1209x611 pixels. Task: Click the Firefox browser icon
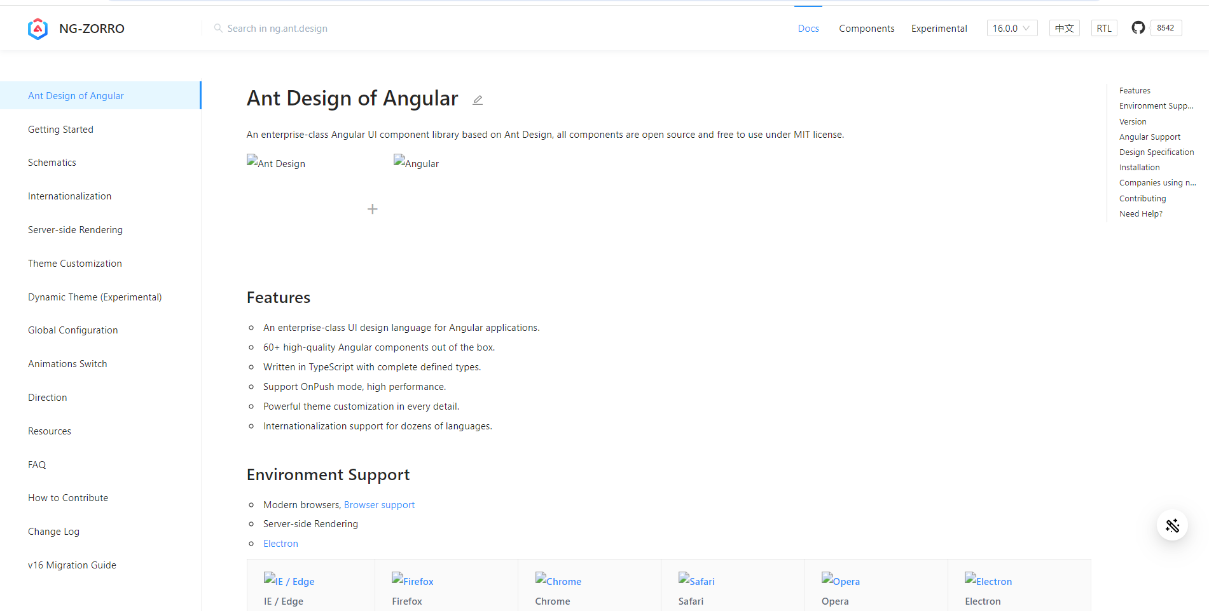point(412,581)
